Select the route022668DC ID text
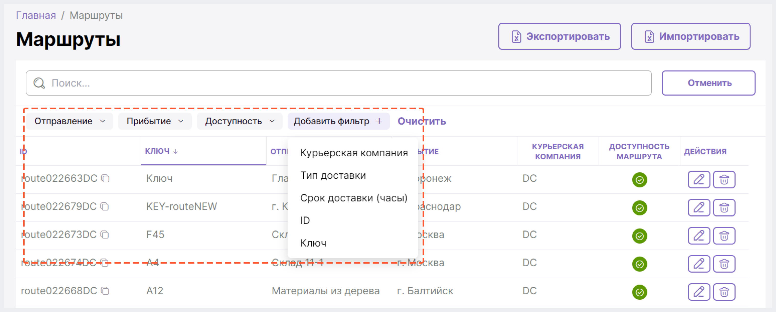The width and height of the screenshot is (776, 312). 59,291
